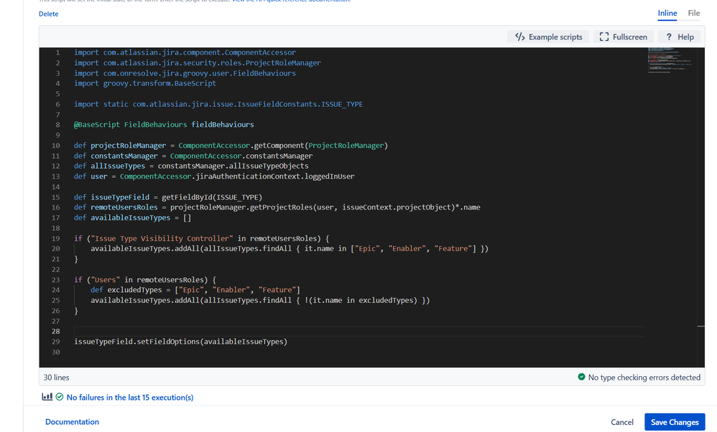The height and width of the screenshot is (432, 717).
Task: View the last 15 executions summary
Action: (x=129, y=396)
